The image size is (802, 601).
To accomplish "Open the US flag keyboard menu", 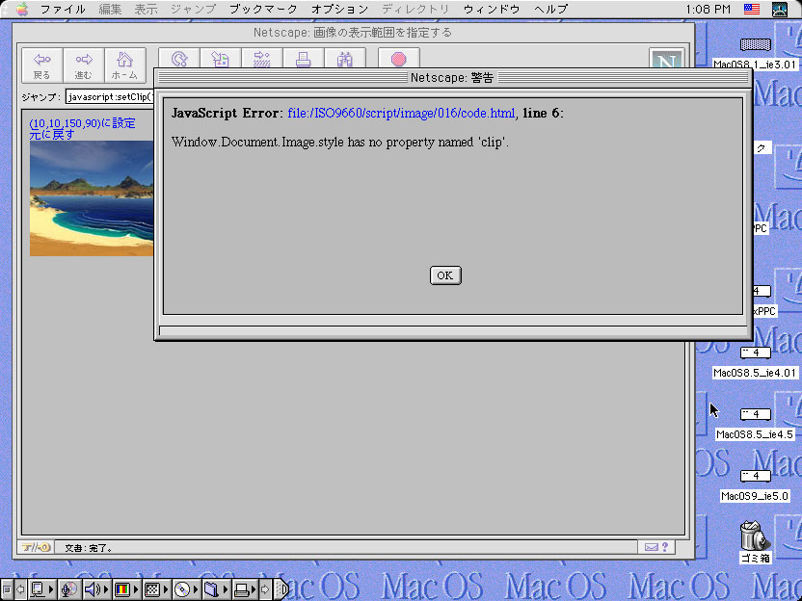I will (x=751, y=9).
